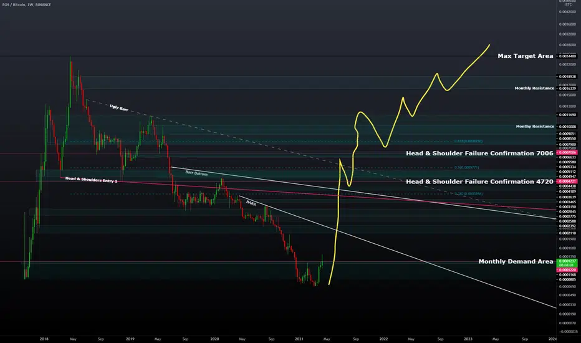Click the 0.0010008 price axis label

tap(567, 127)
